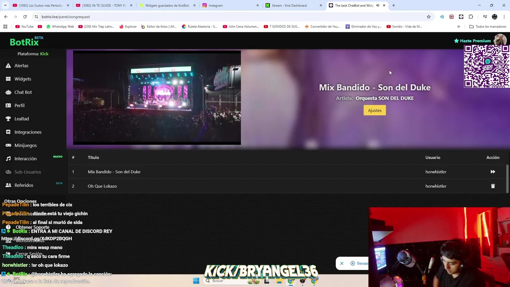510x287 pixels.
Task: Click the Interacción music note icon
Action: [x=8, y=159]
